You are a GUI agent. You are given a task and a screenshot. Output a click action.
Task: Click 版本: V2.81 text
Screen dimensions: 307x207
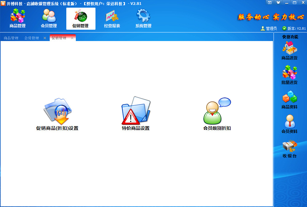tap(297, 28)
